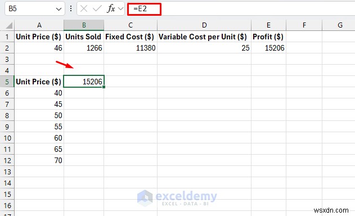
Task: Expand the Name Box dropdown arrow
Action: point(59,9)
